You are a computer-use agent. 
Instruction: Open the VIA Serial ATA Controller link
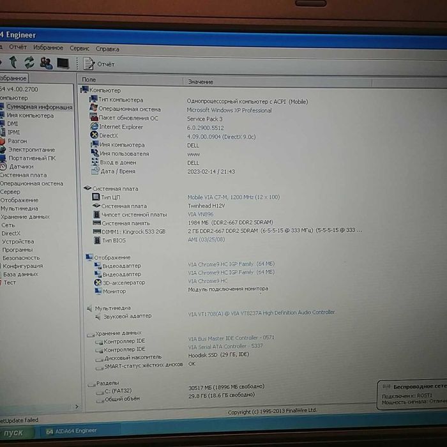(225, 346)
